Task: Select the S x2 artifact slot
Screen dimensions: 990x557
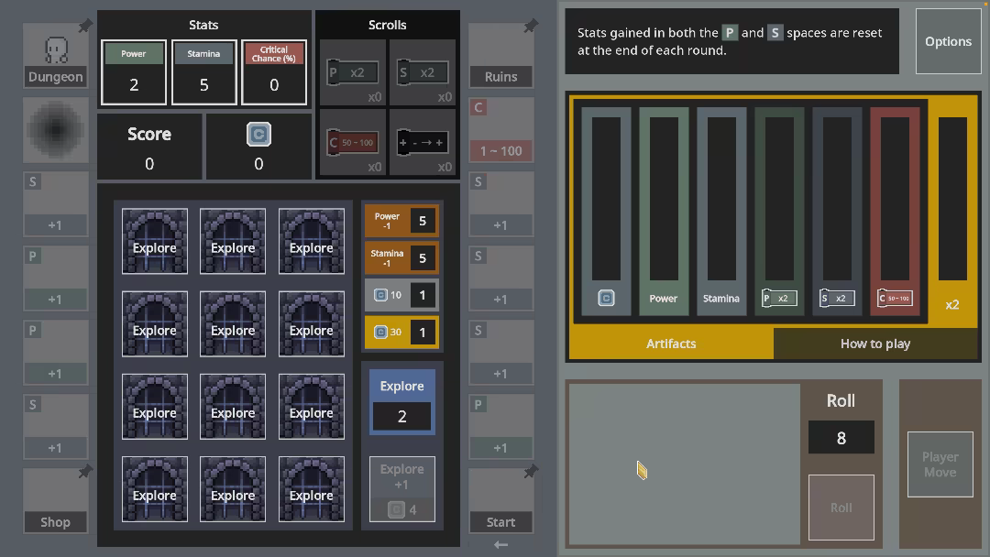Action: pyautogui.click(x=837, y=212)
